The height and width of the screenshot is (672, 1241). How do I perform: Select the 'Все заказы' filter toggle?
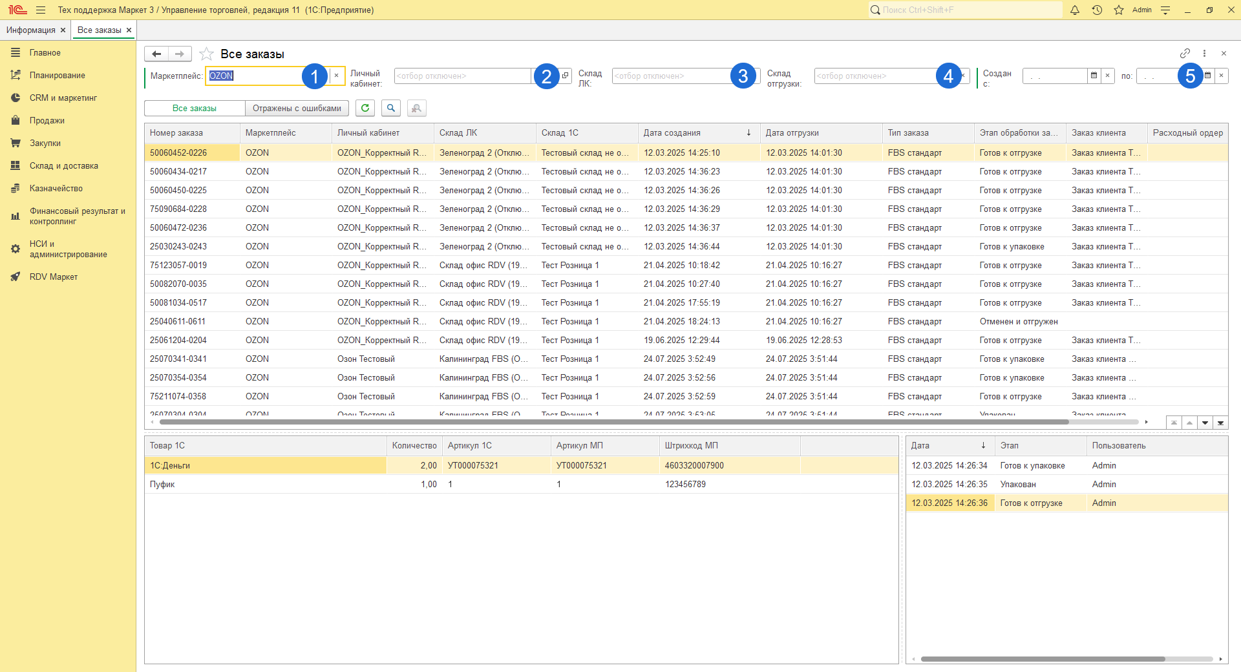[x=195, y=109]
